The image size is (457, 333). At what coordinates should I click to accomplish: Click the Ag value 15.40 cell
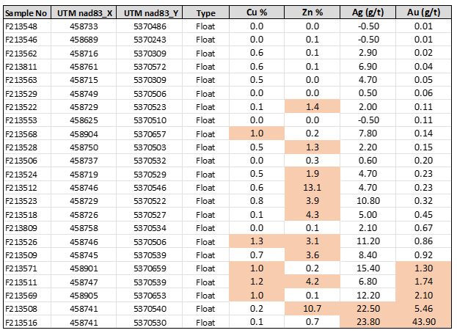[368, 268]
